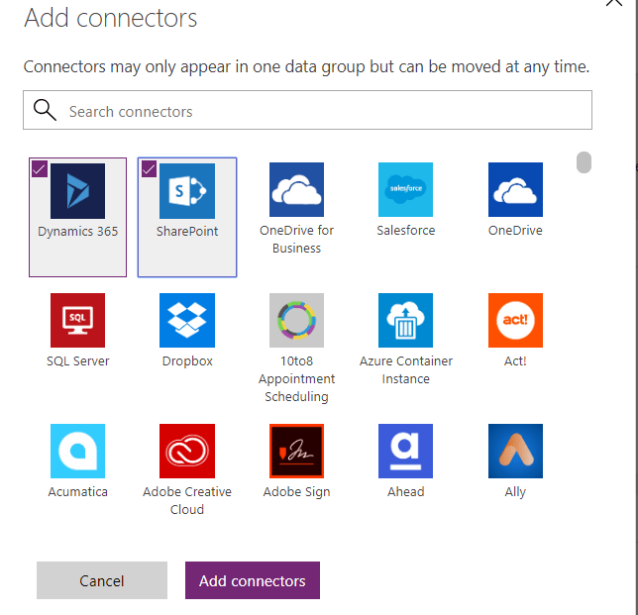Screen dimensions: 638x615
Task: Select the Act! connector icon
Action: [x=515, y=320]
